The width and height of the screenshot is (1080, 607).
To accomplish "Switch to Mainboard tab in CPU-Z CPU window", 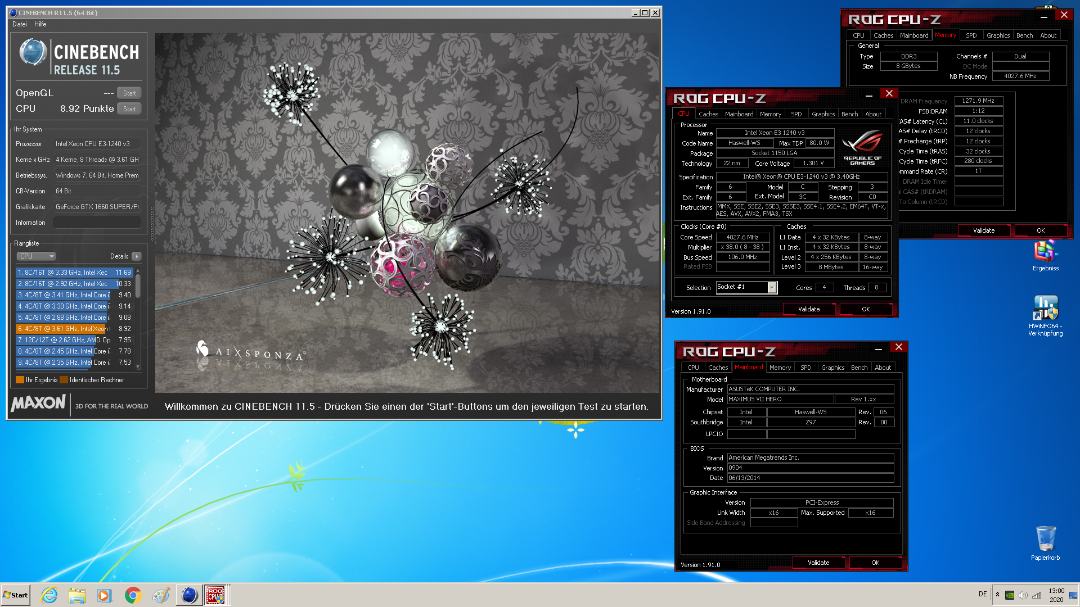I will coord(739,114).
